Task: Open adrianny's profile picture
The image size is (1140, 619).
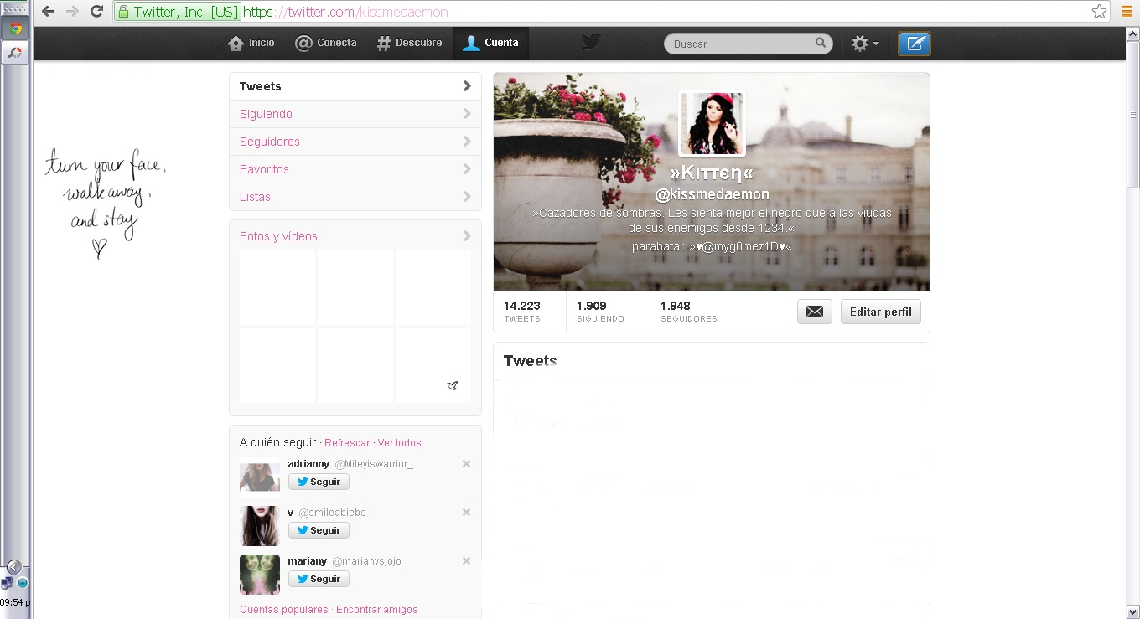Action: (260, 477)
